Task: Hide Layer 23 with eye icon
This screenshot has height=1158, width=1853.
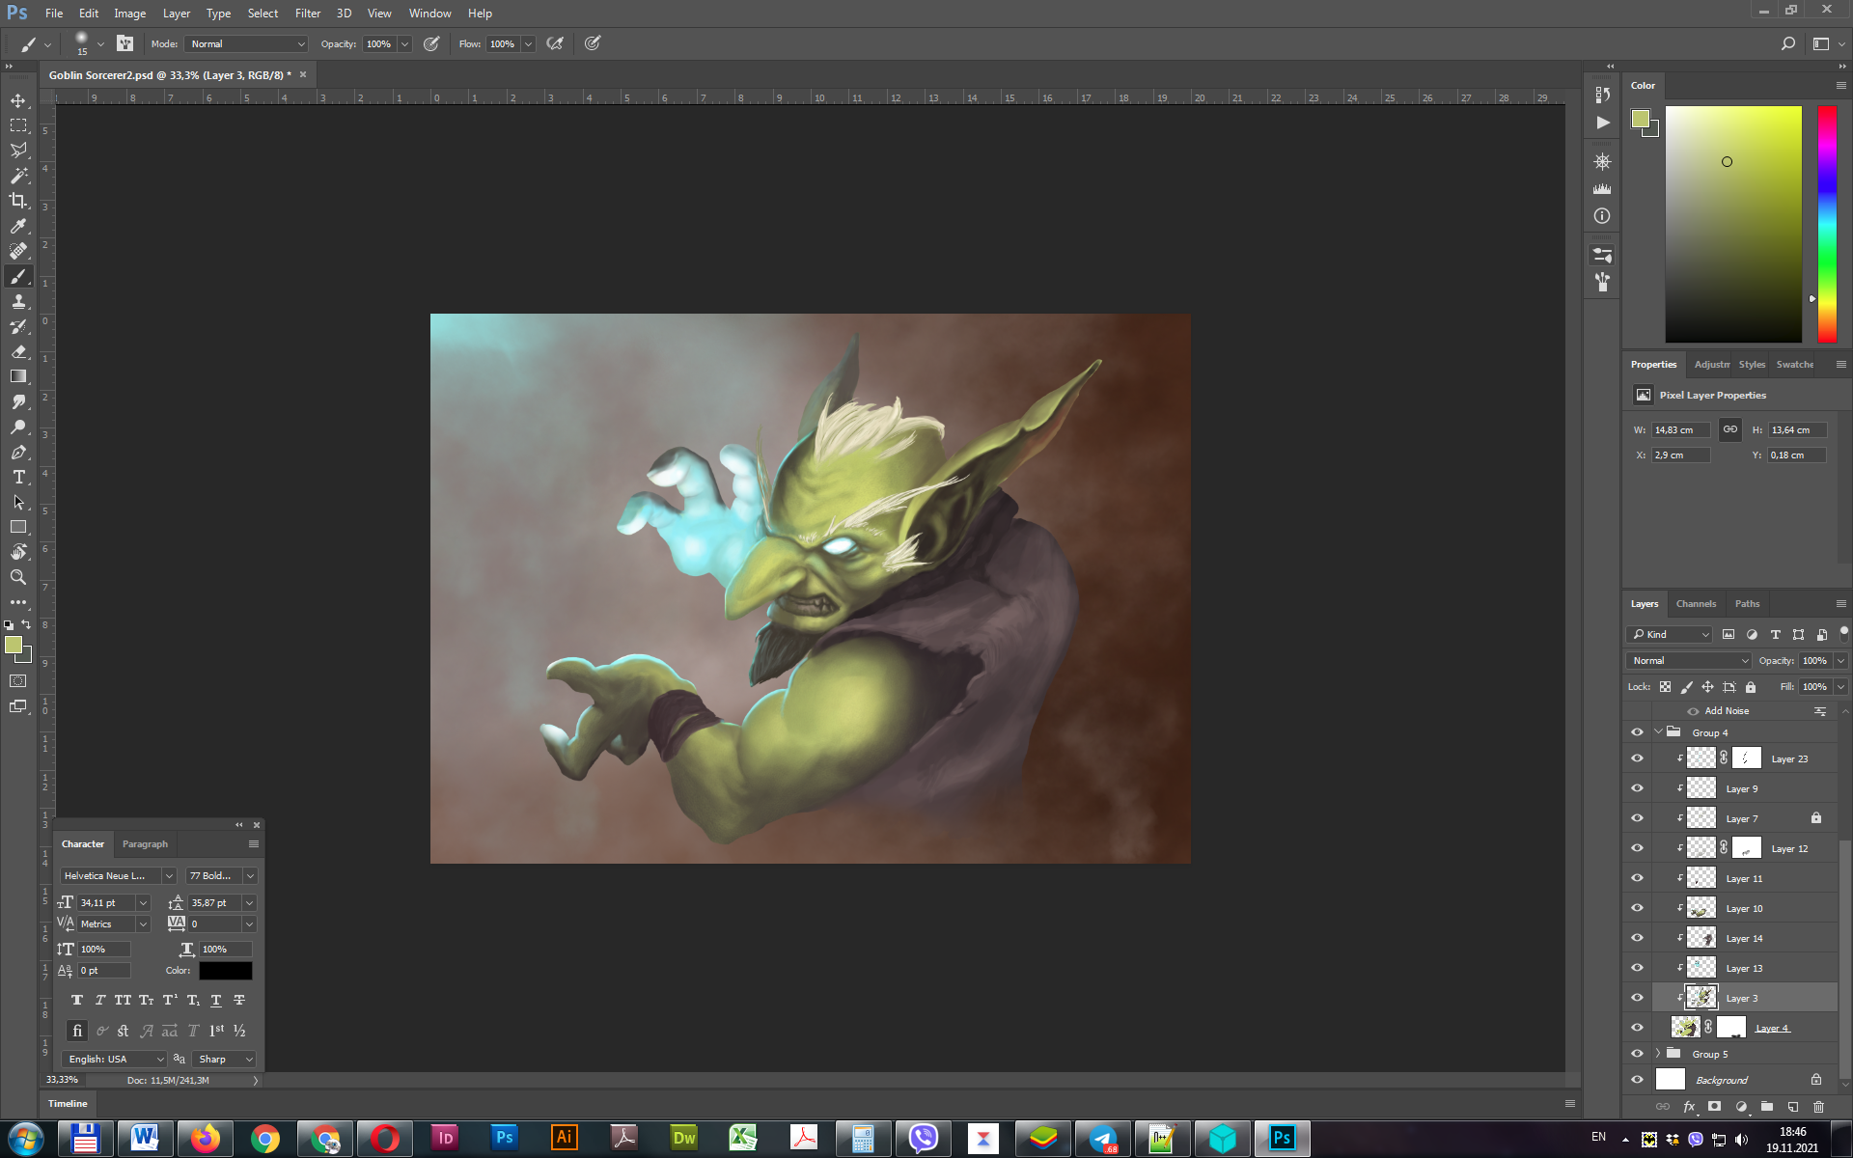Action: (x=1637, y=758)
